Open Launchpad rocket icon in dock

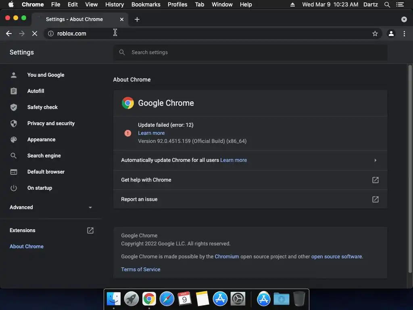[x=131, y=299]
